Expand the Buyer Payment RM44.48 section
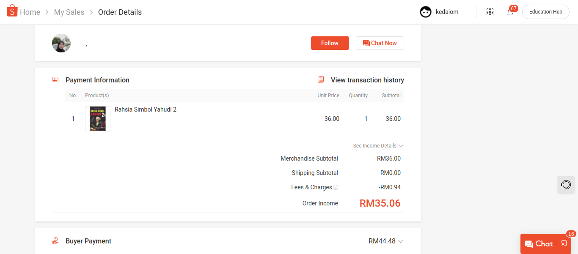The image size is (578, 254). [x=400, y=241]
